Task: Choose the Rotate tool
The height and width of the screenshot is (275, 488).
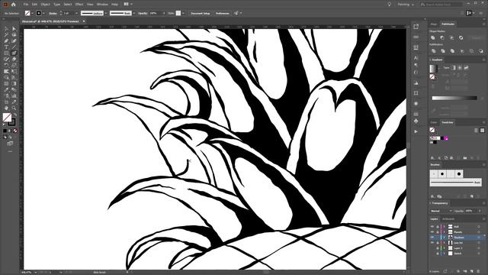Action: 6,65
